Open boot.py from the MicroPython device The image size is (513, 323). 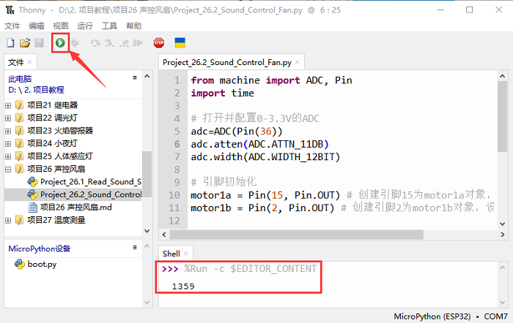click(41, 264)
